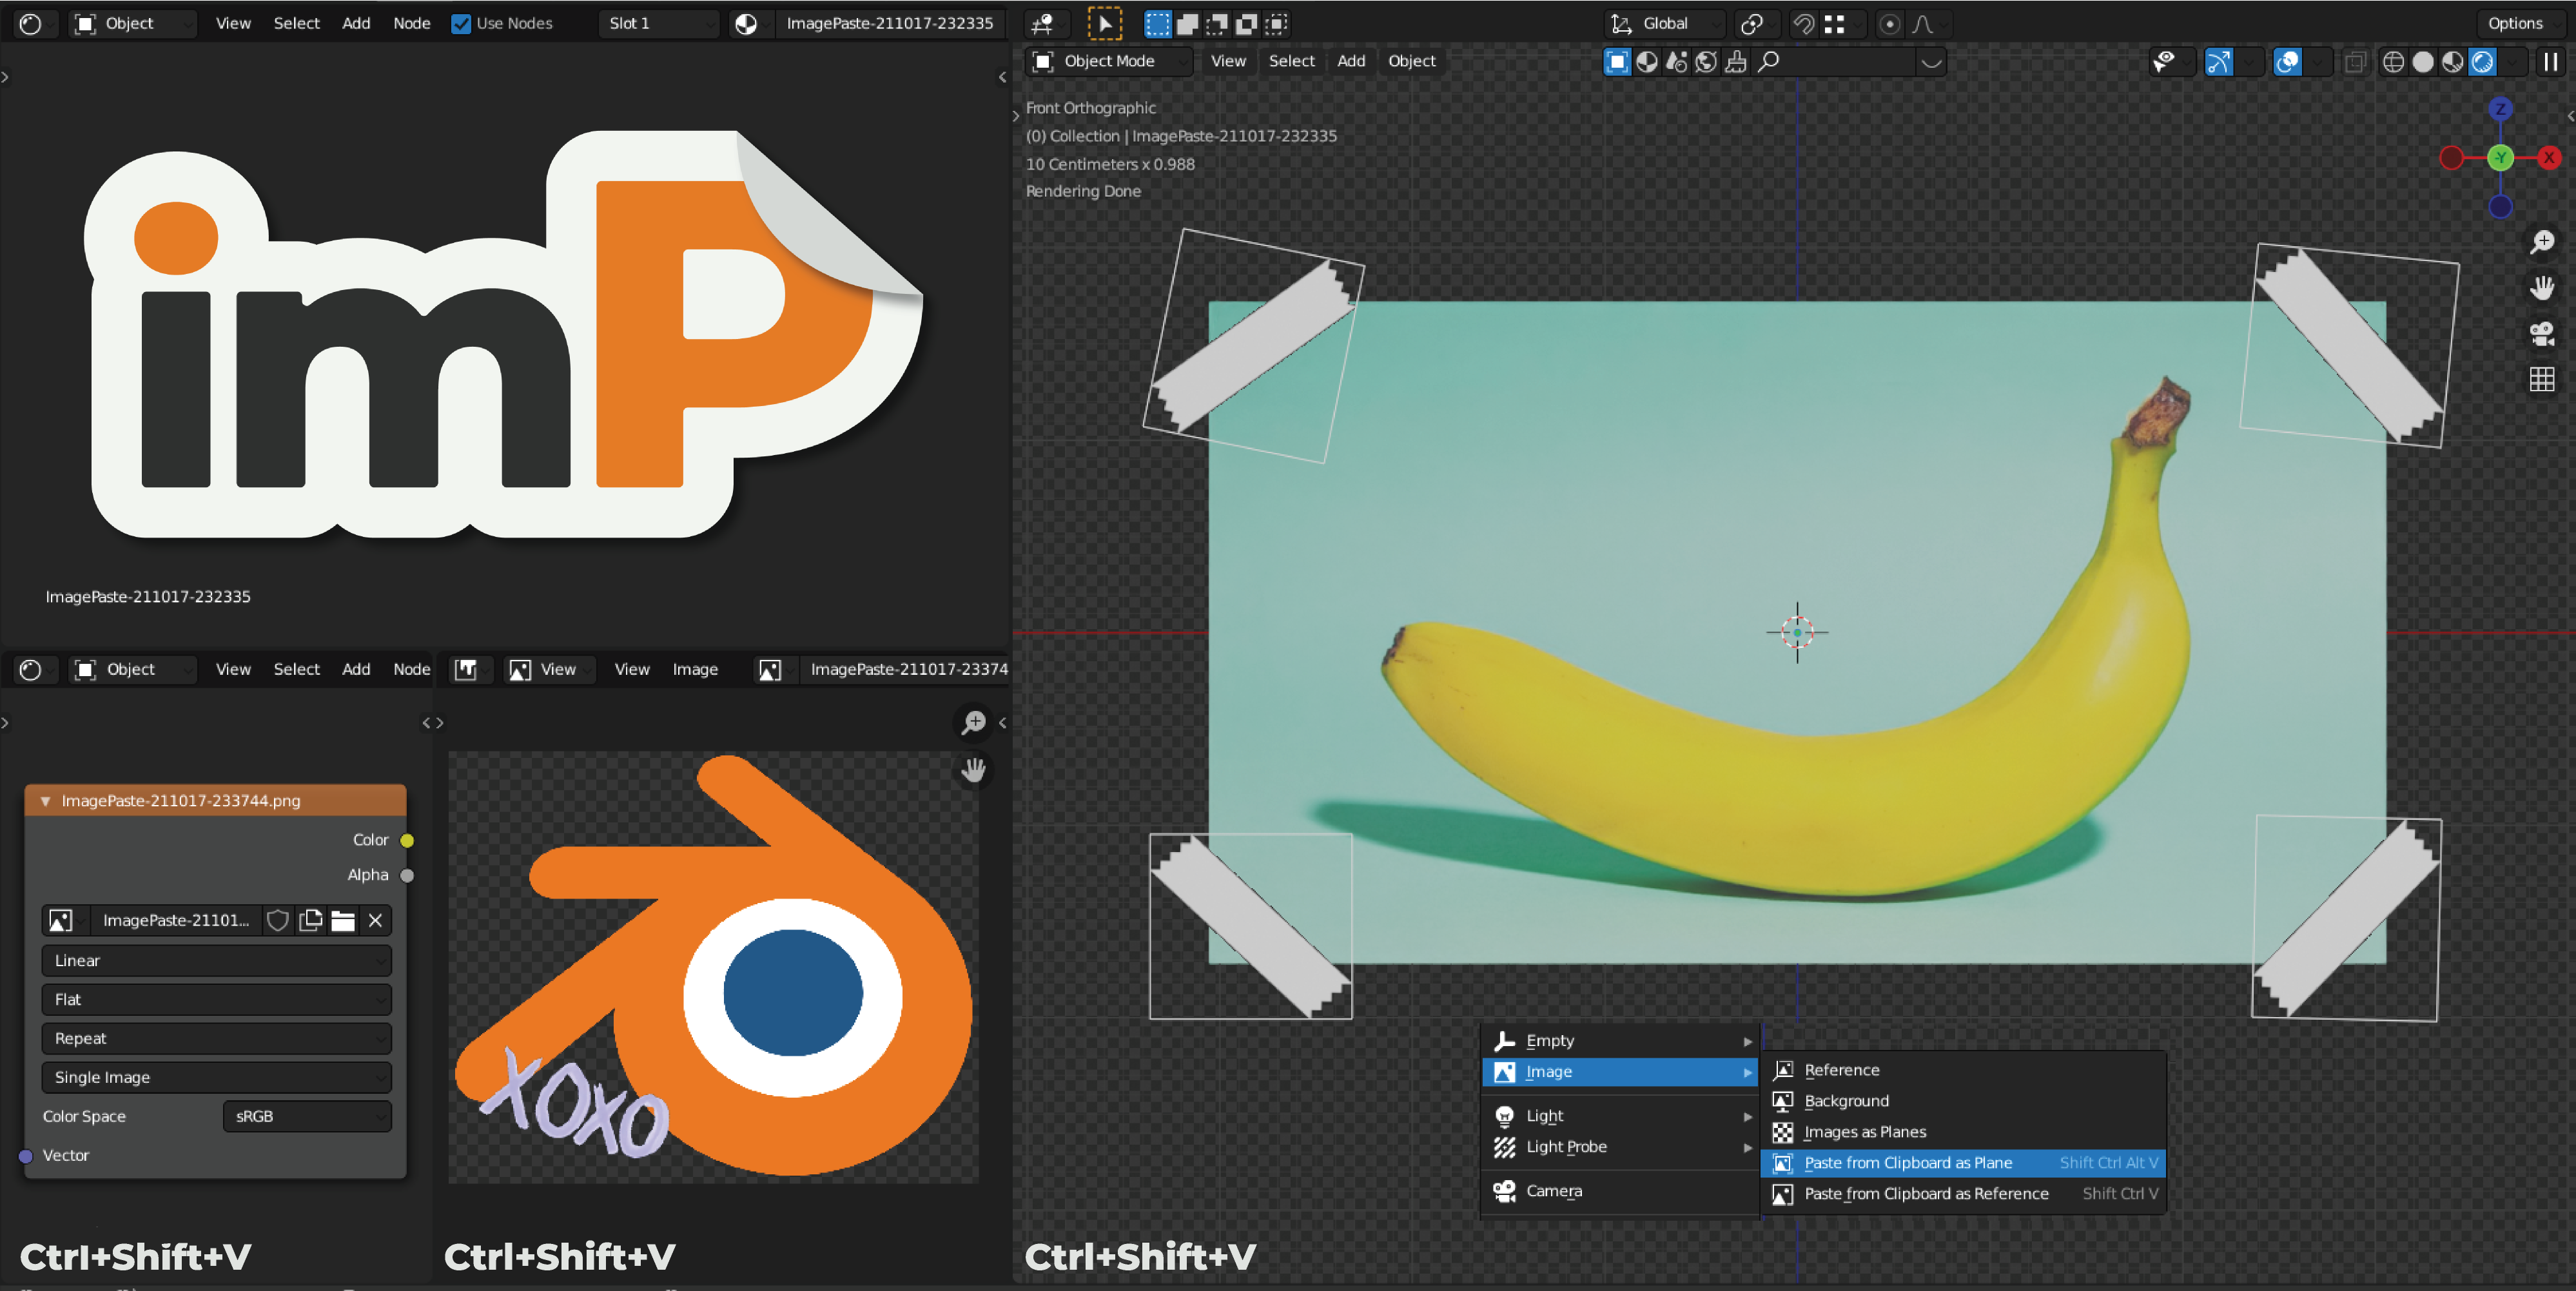Toggle X-ray display button
Screen dimensions: 2576x1291
[2355, 62]
